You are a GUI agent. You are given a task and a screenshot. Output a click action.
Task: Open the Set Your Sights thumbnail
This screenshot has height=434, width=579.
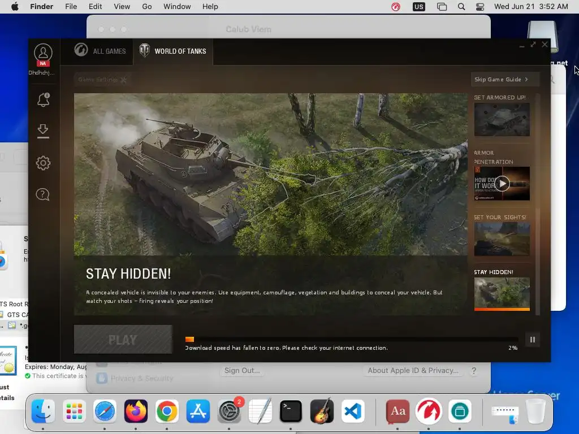coord(502,239)
